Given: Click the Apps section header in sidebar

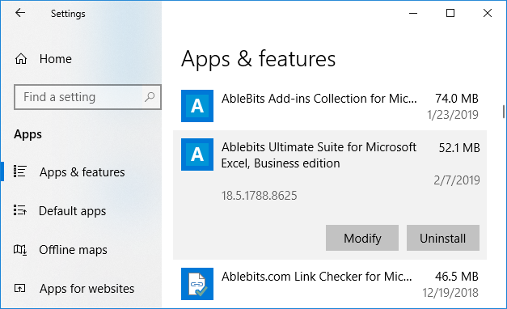Looking at the screenshot, I should click(x=27, y=134).
